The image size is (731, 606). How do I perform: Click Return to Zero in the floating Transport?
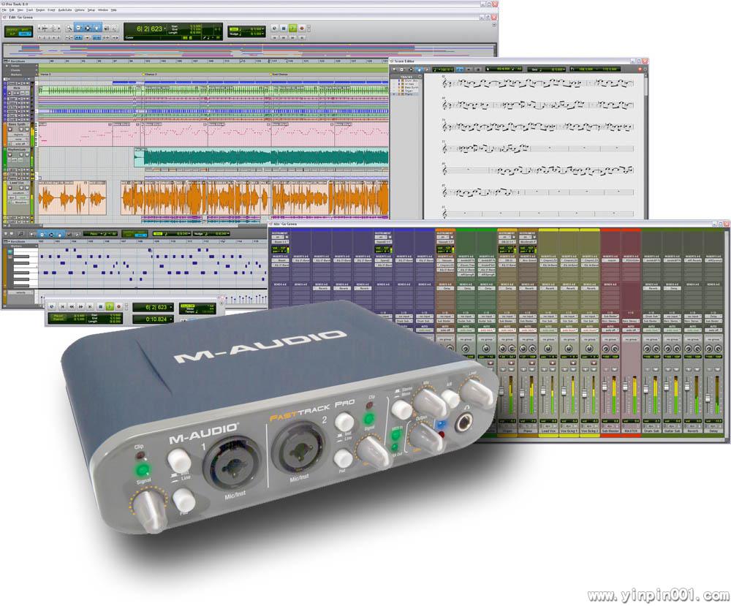click(x=63, y=306)
